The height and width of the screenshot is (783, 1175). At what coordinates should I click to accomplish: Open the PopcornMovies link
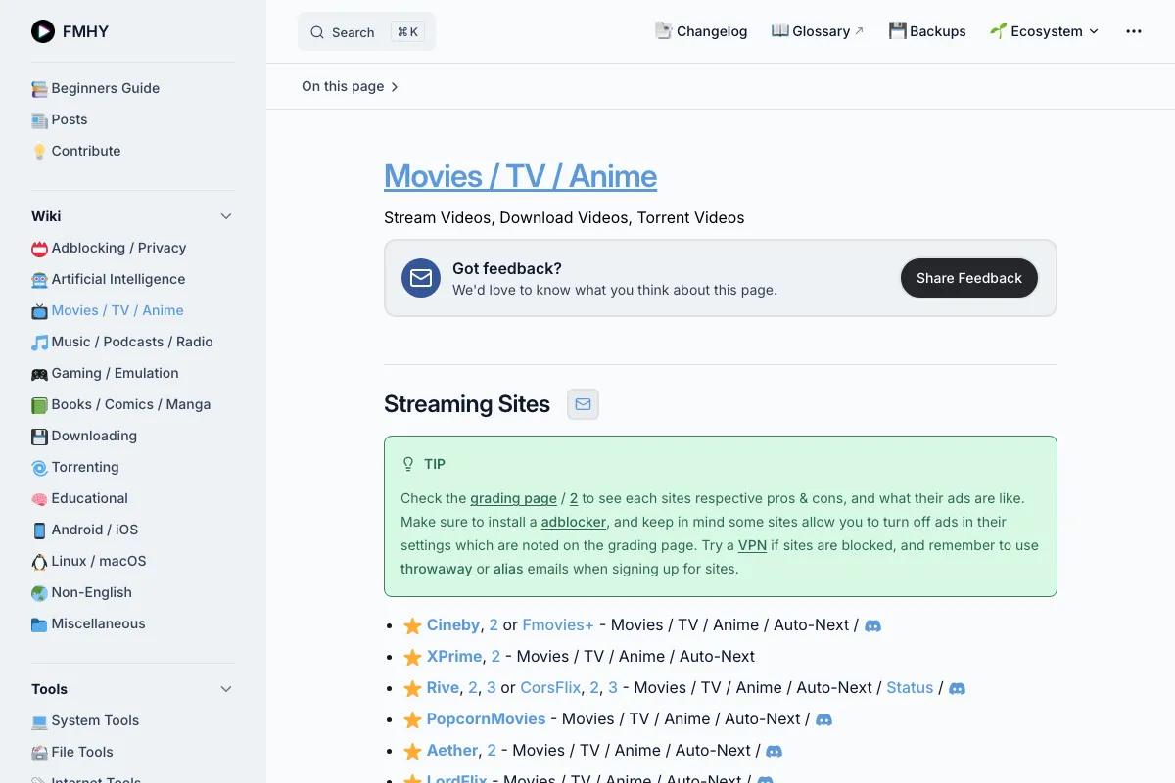[486, 718]
